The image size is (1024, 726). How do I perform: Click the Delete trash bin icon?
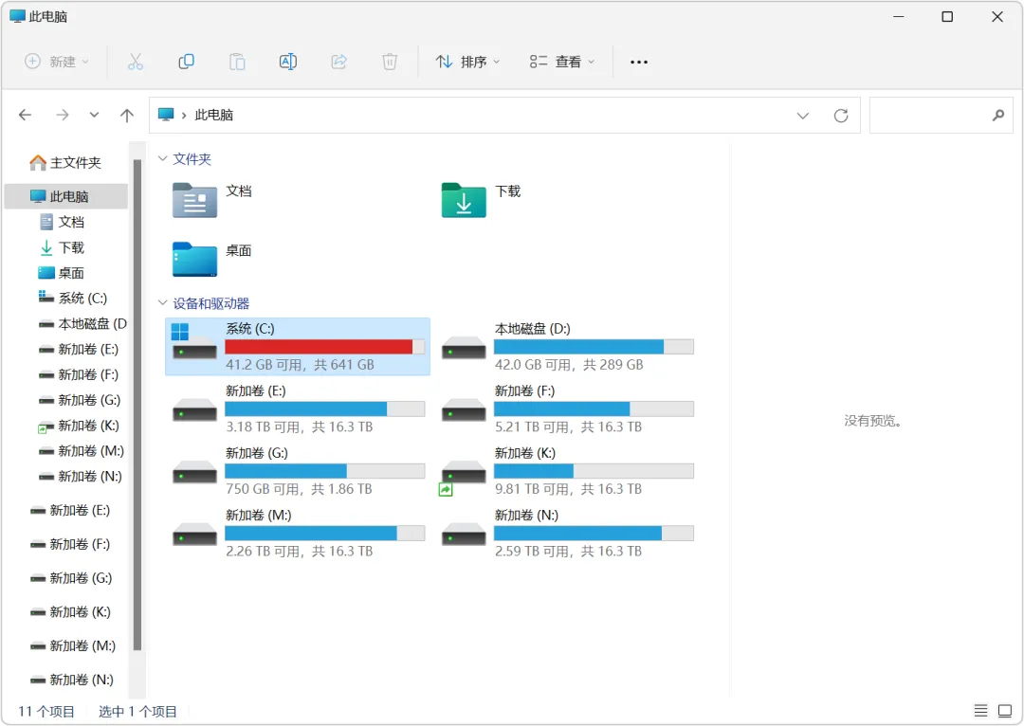click(x=390, y=62)
